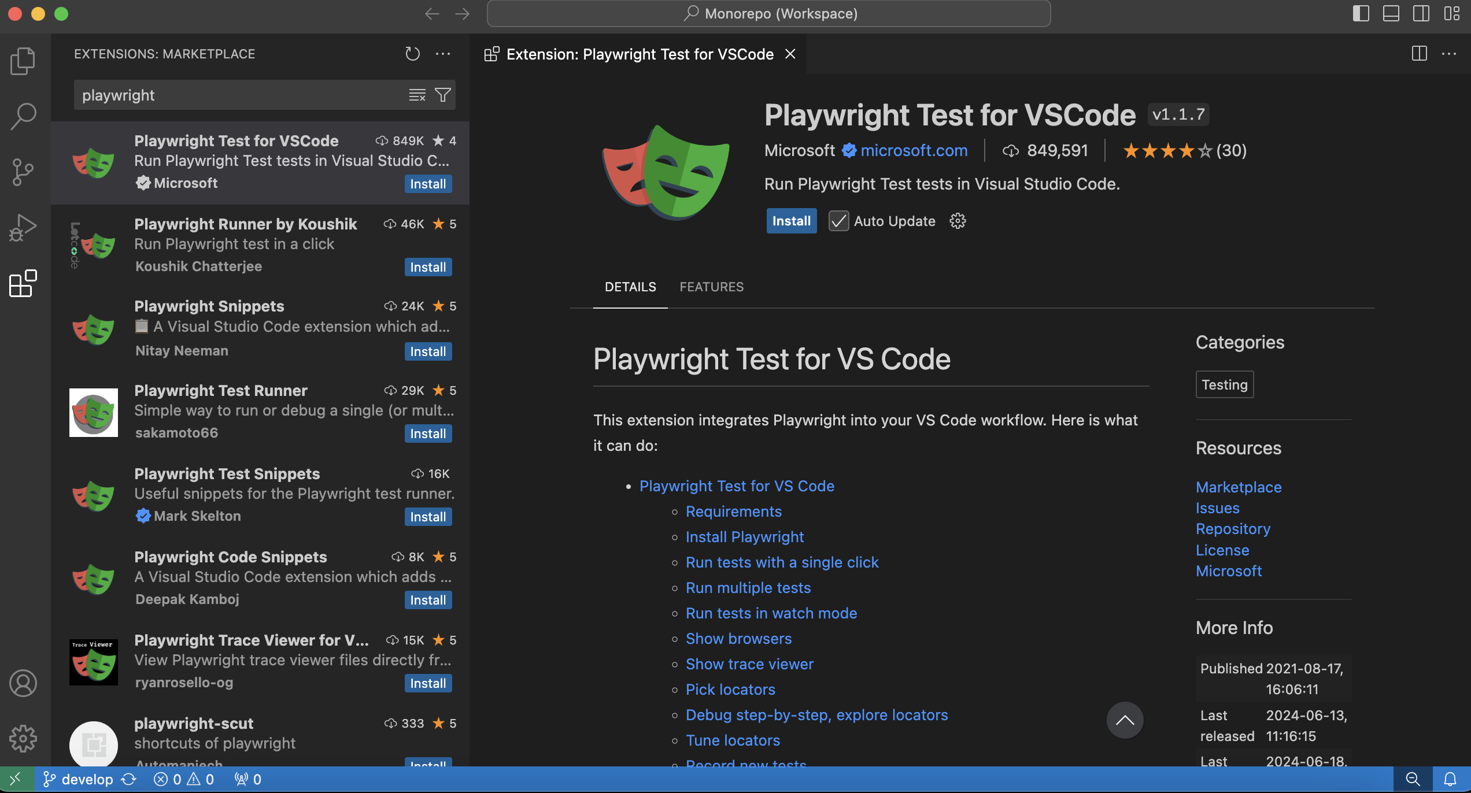Open the Repository resource link
1471x793 pixels.
(1233, 529)
